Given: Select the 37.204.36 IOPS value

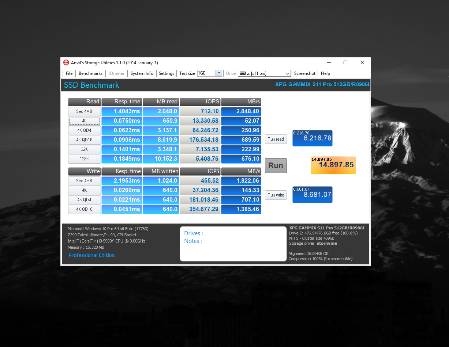Looking at the screenshot, I should 200,190.
